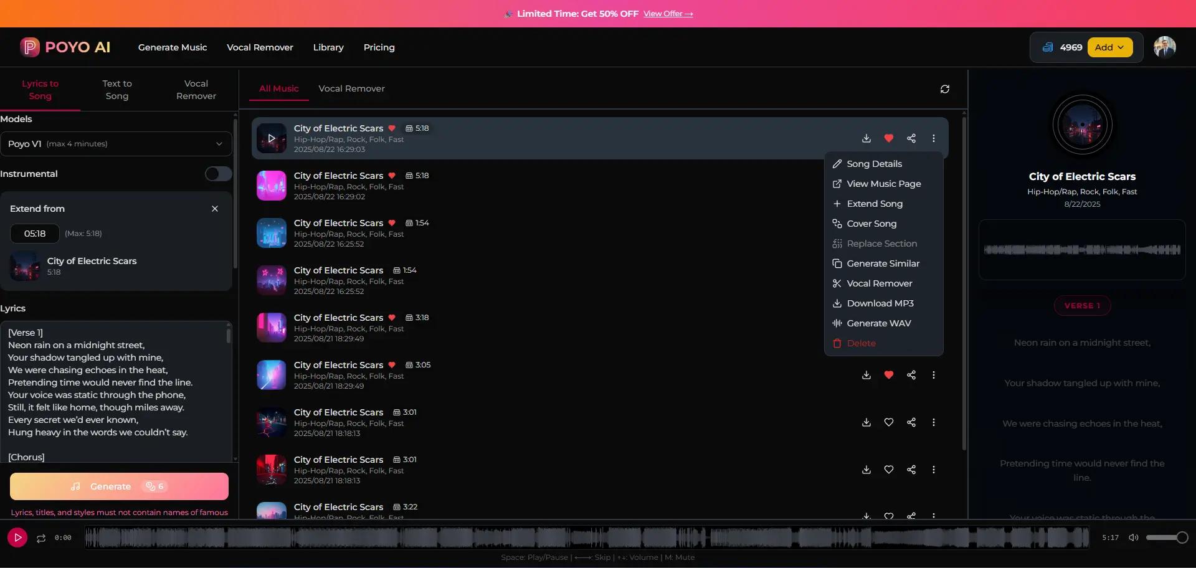This screenshot has height=568, width=1196.
Task: Click the volume speaker icon in the player
Action: (x=1133, y=537)
